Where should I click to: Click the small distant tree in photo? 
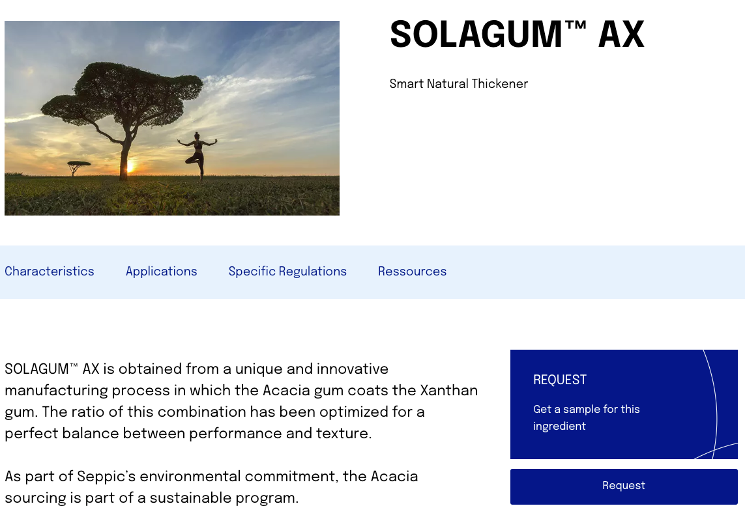click(79, 166)
